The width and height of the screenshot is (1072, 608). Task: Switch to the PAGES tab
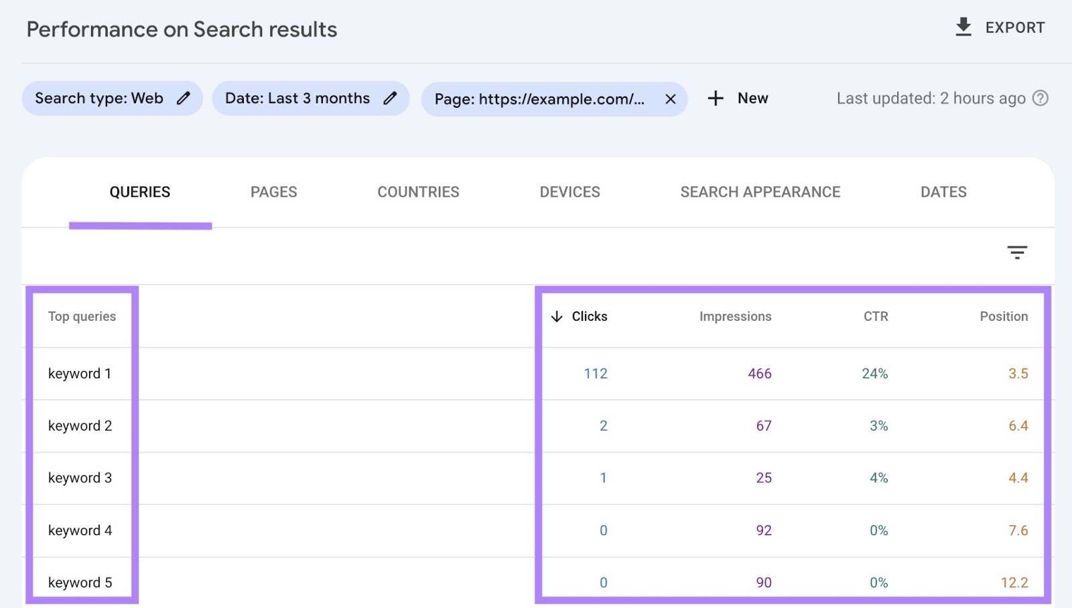(273, 192)
